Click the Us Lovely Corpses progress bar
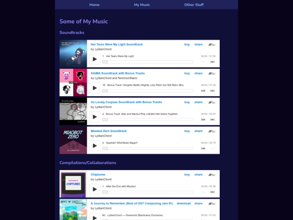 pos(148,120)
